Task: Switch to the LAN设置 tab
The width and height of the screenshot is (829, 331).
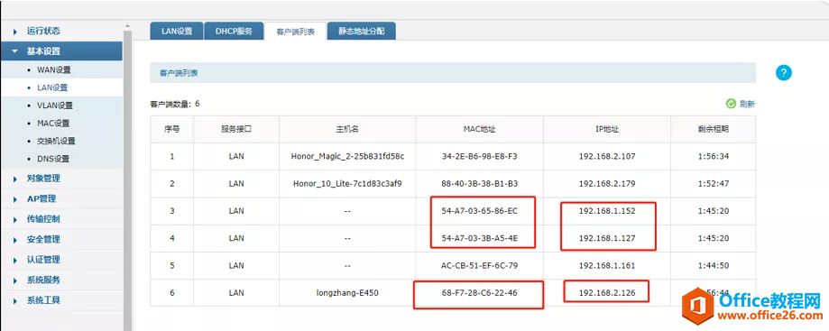Action: point(177,32)
